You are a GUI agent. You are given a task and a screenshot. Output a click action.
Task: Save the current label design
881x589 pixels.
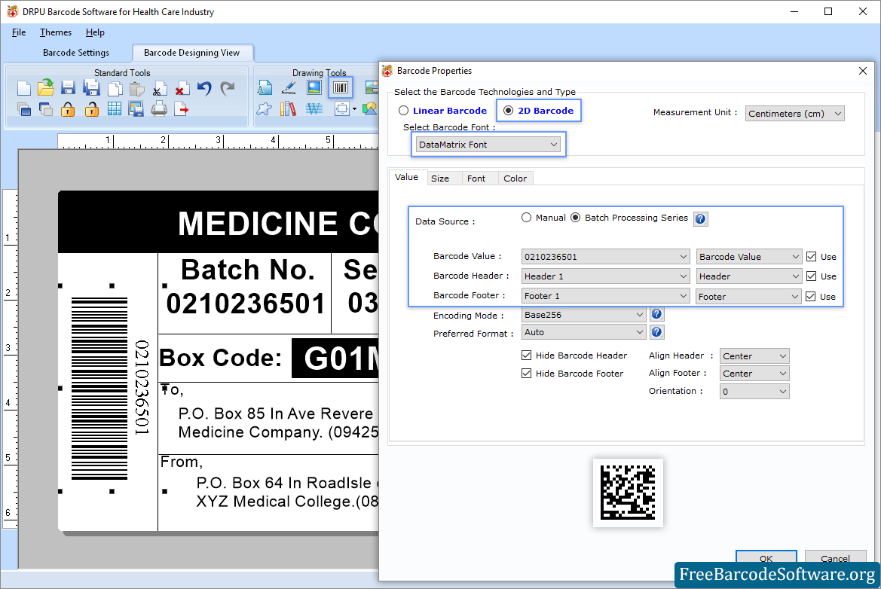point(68,88)
